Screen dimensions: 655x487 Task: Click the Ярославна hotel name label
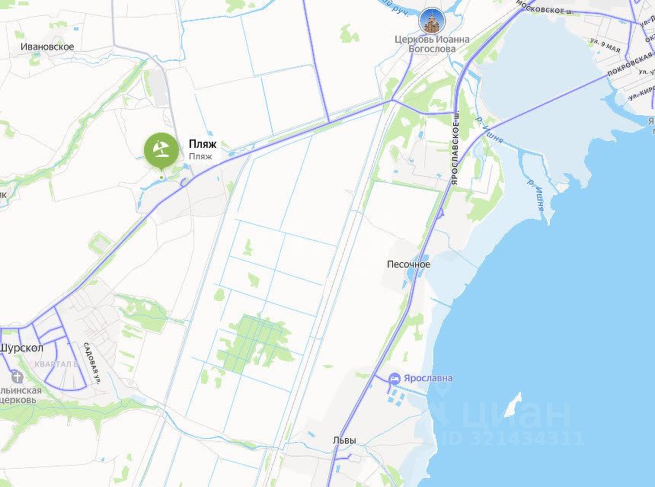(428, 378)
